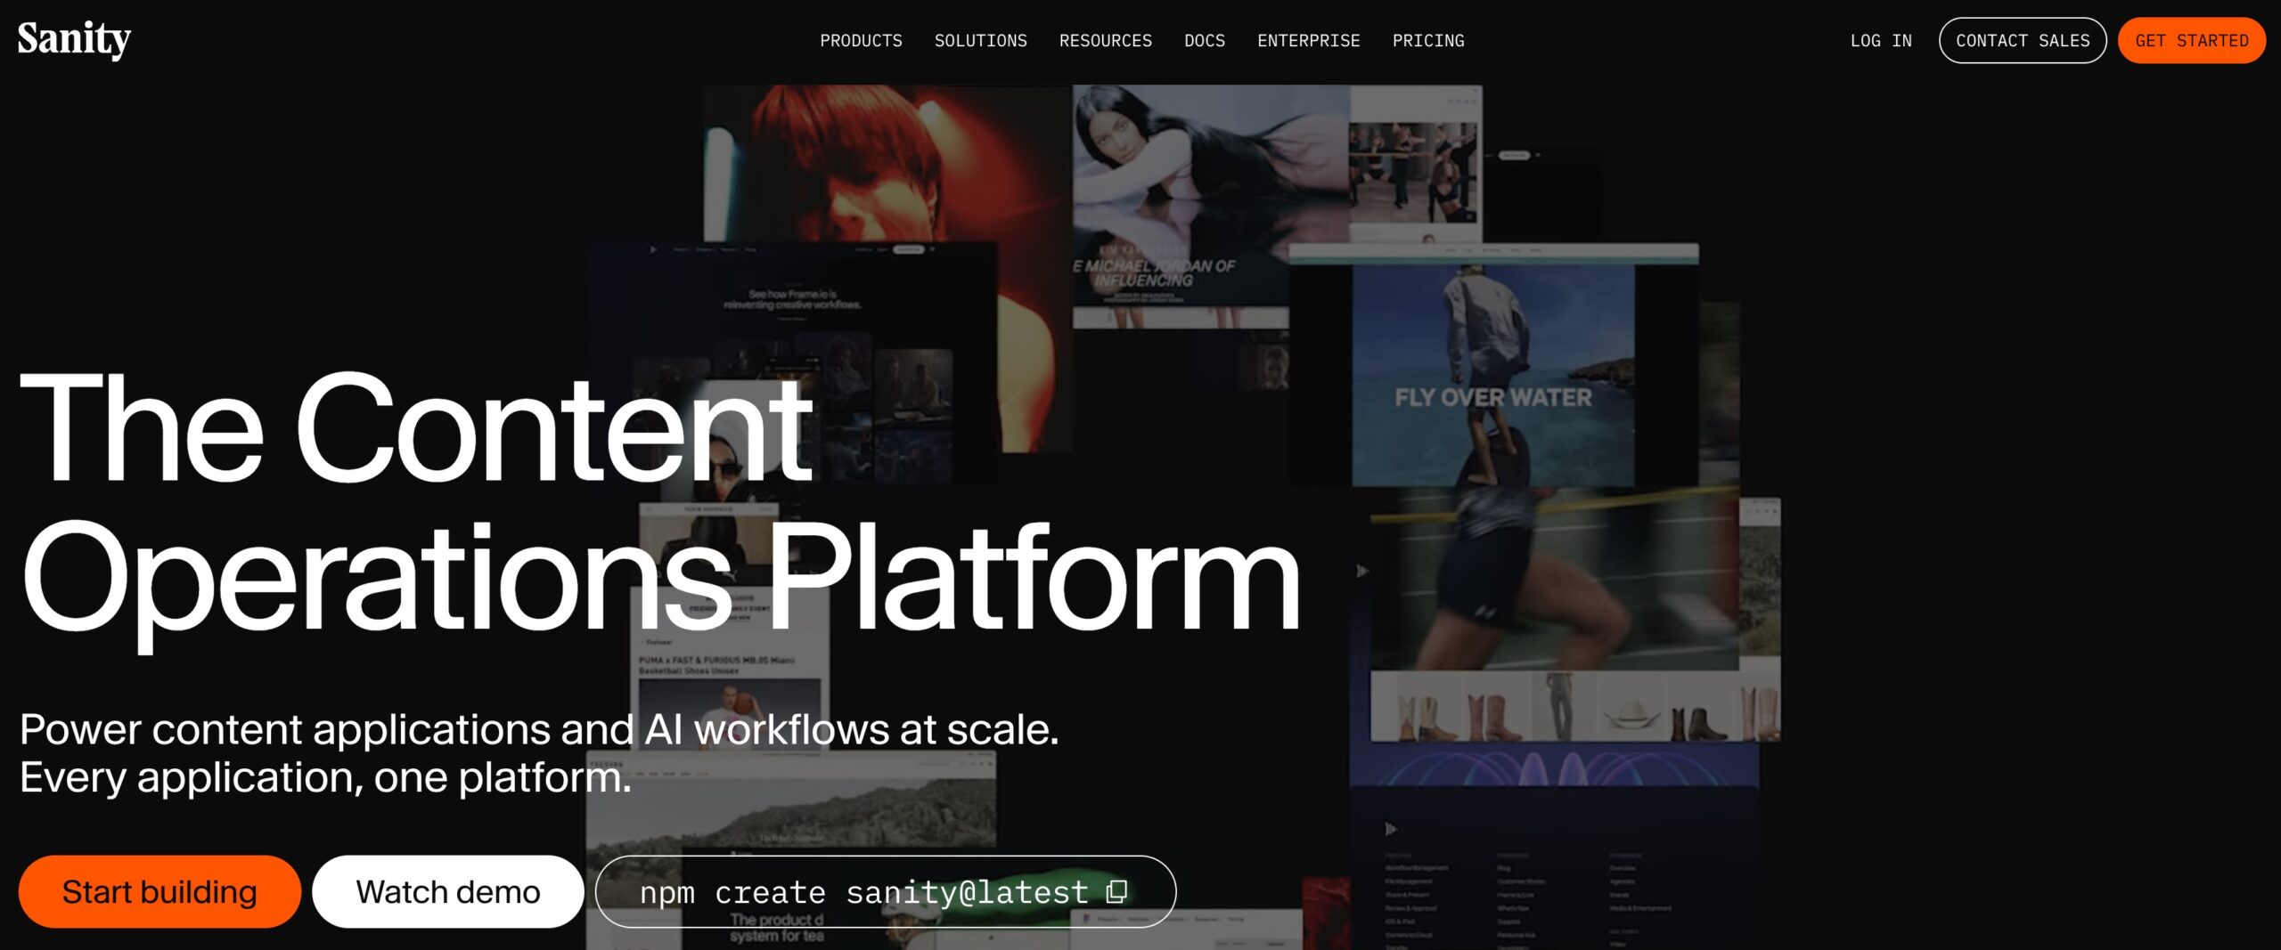
Task: Click the Get Started button
Action: pyautogui.click(x=2191, y=41)
